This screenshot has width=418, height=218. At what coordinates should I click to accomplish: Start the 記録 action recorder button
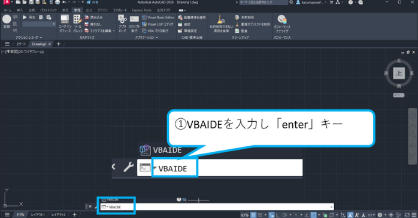point(7,22)
